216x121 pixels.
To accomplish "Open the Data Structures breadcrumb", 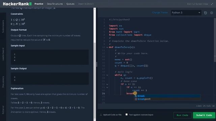I will pos(55,4).
